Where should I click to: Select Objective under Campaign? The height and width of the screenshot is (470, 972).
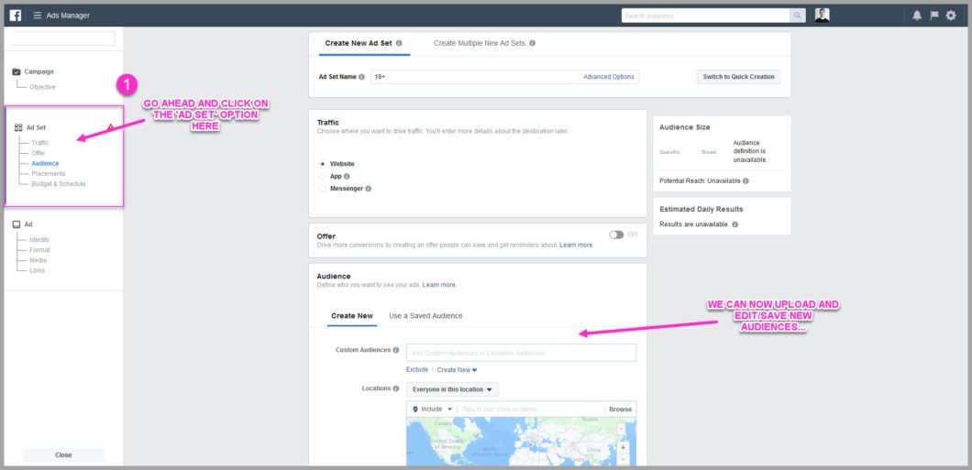42,87
